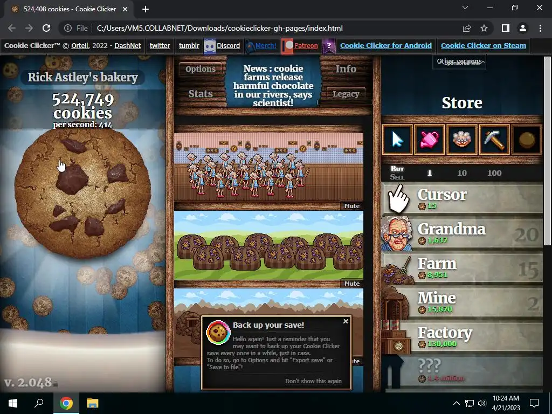Share this page icon
This screenshot has width=552, height=414.
pos(467,28)
